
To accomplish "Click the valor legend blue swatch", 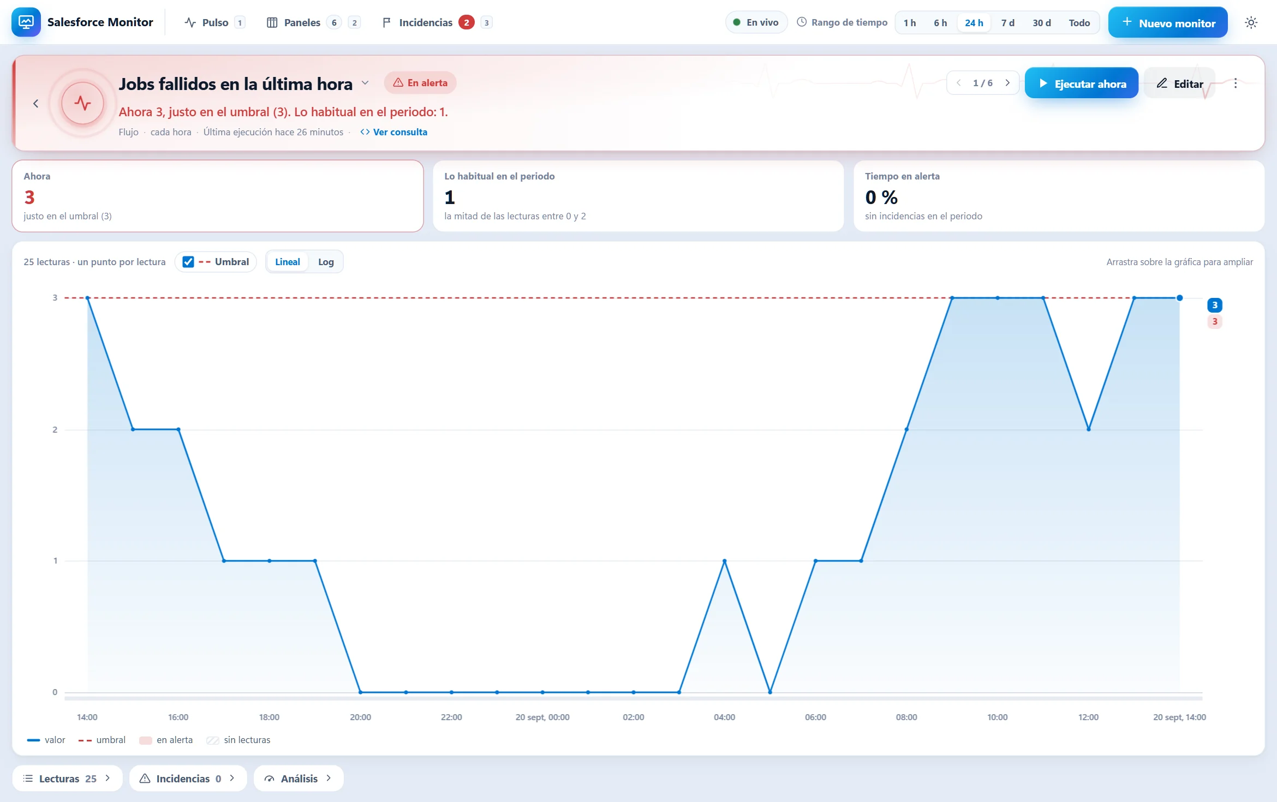I will [33, 740].
